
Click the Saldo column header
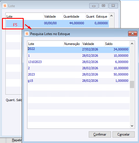coord(117,44)
